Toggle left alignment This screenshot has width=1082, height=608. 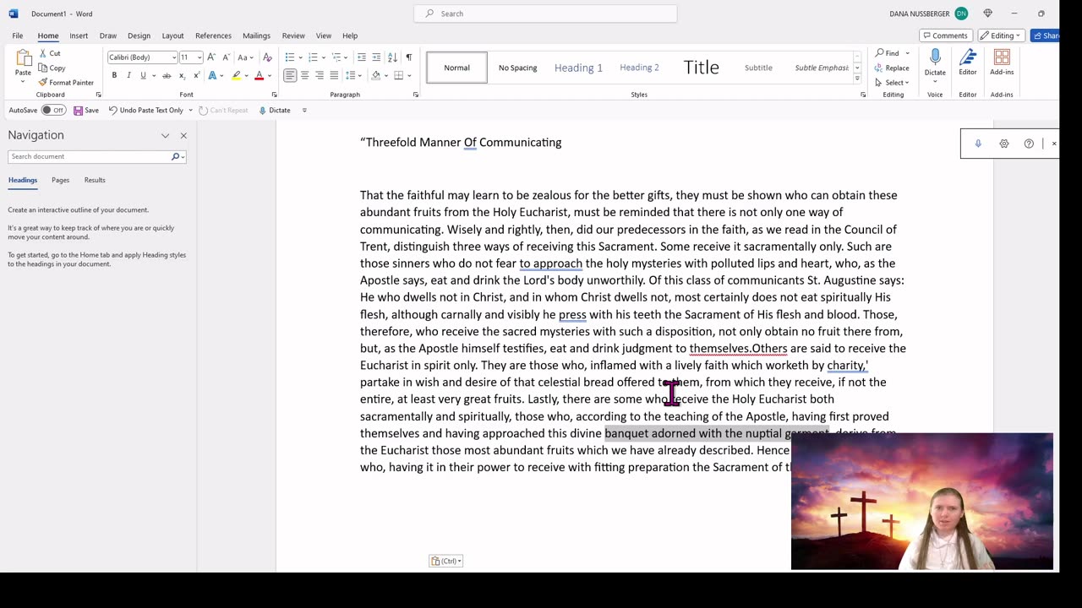coord(290,75)
